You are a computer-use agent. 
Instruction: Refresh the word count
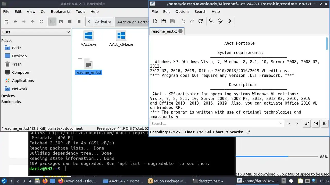[248, 132]
